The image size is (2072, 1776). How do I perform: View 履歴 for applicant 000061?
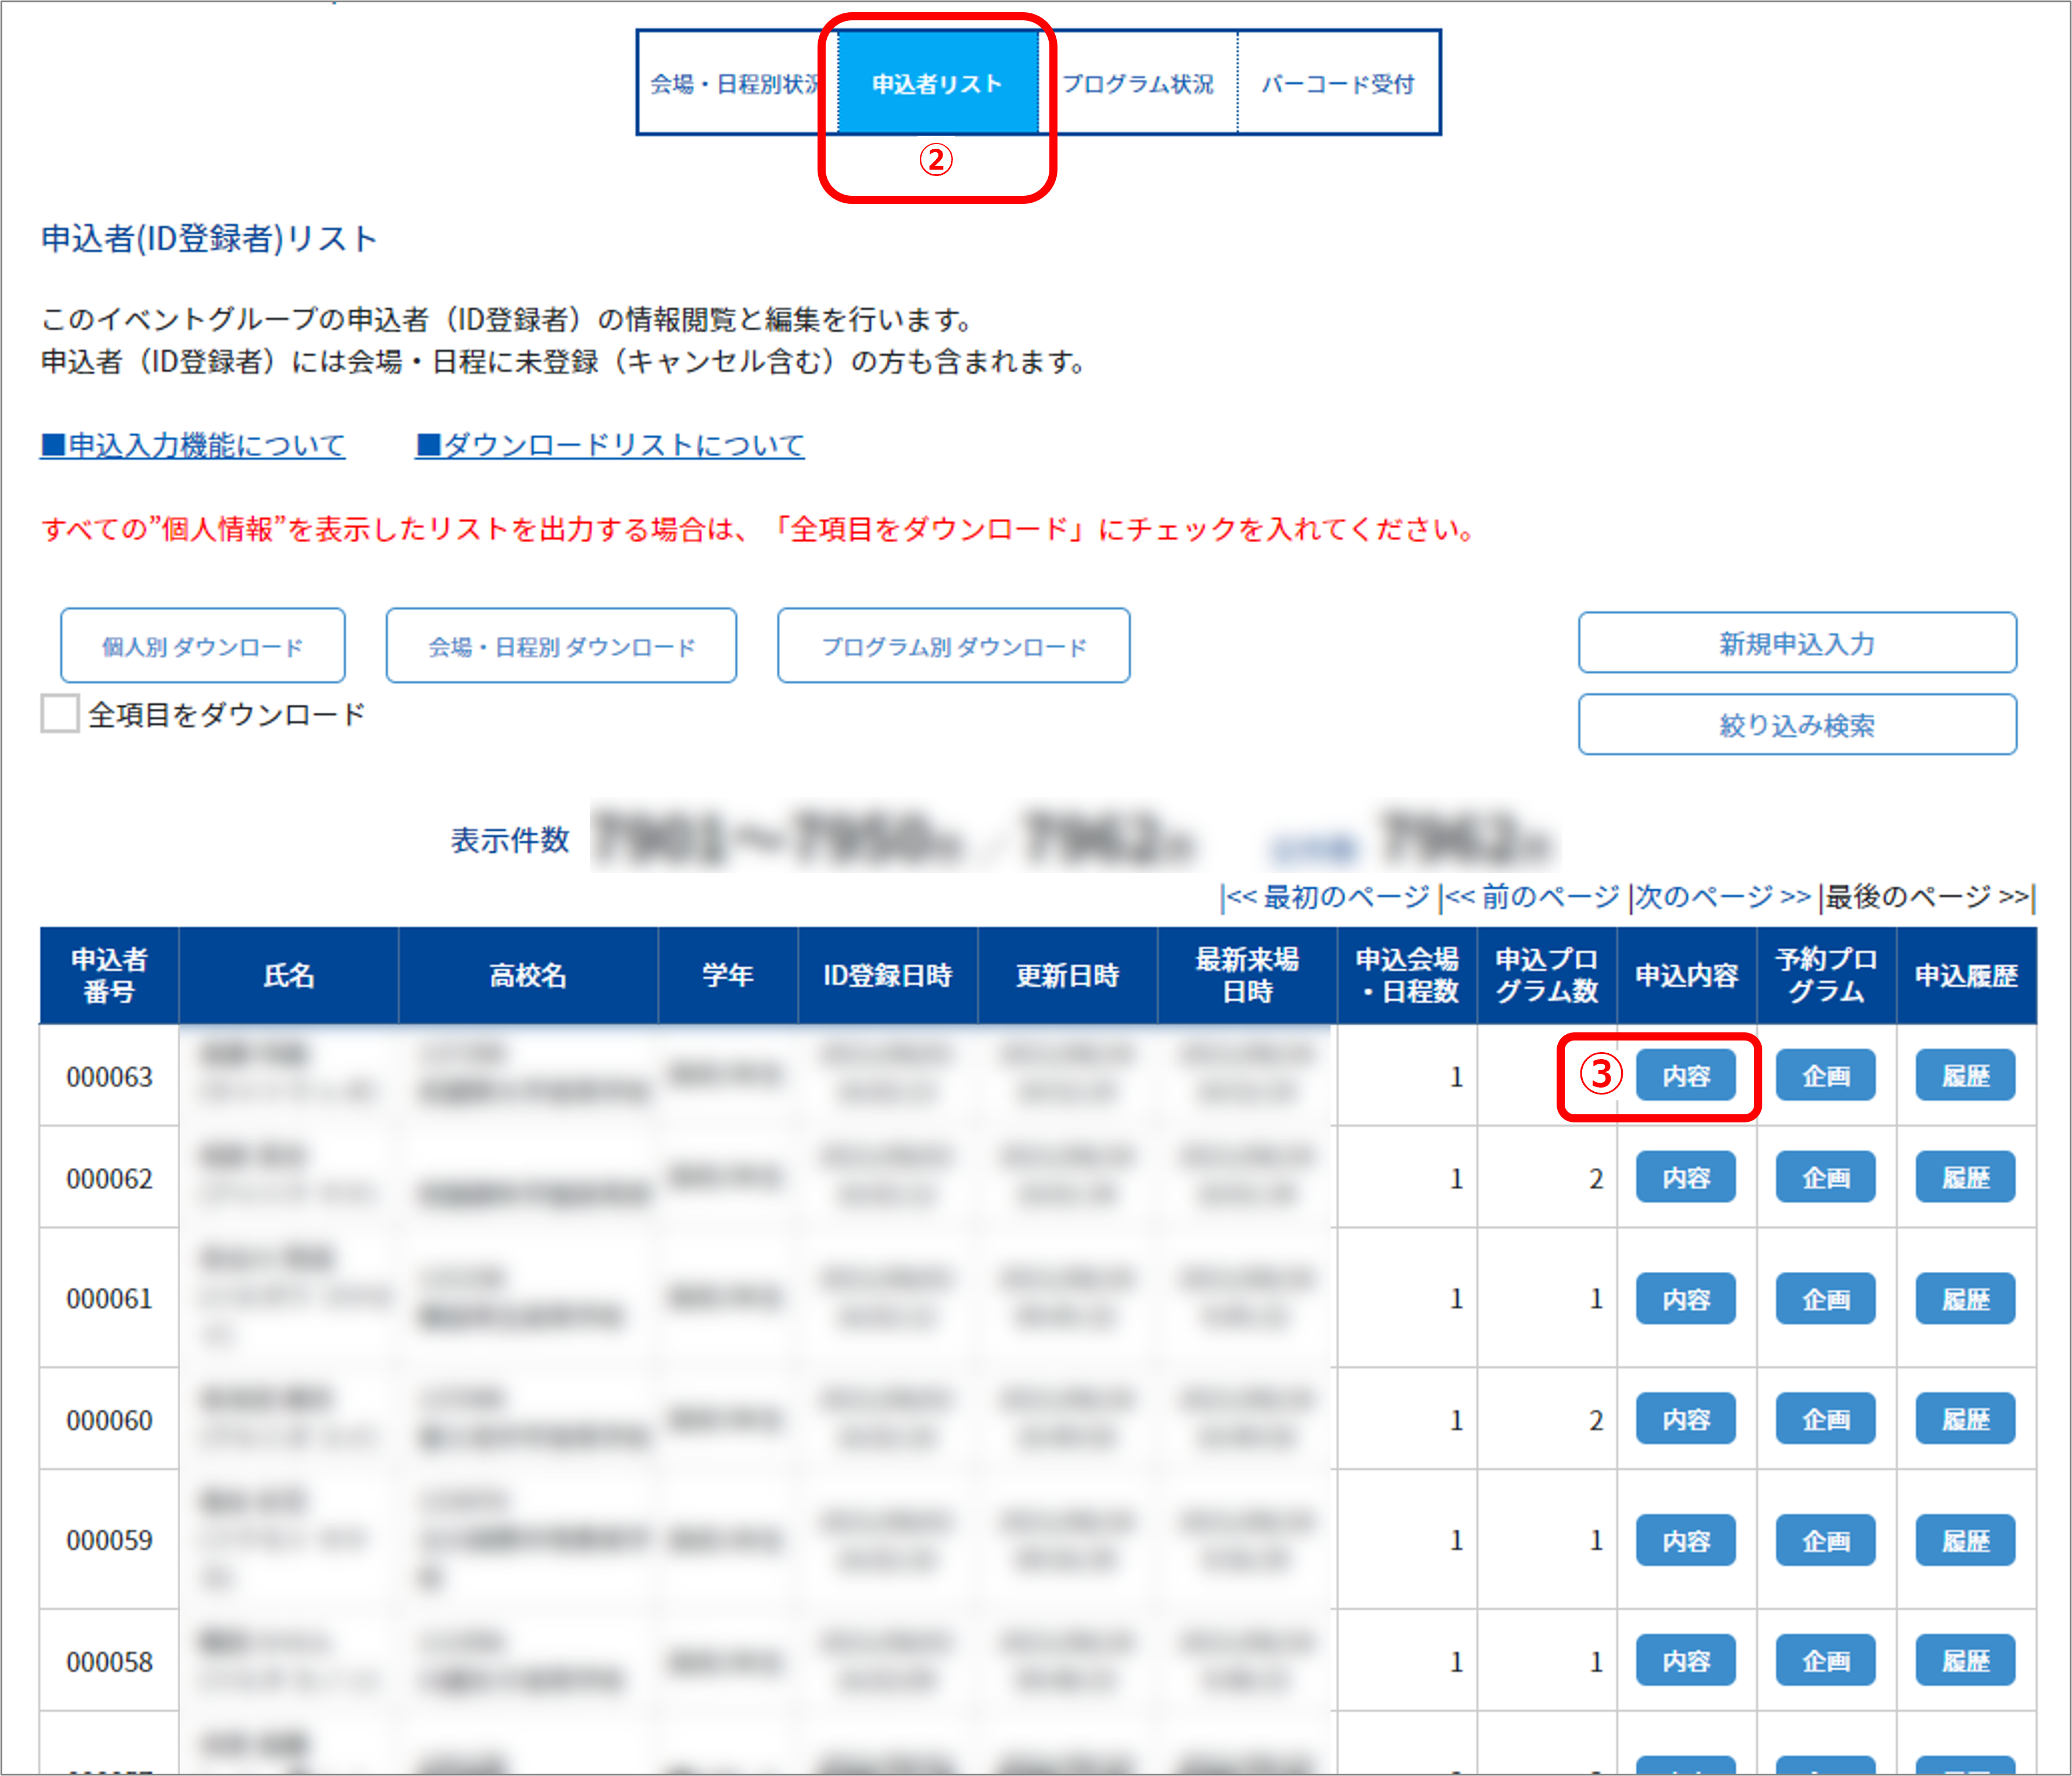1966,1299
